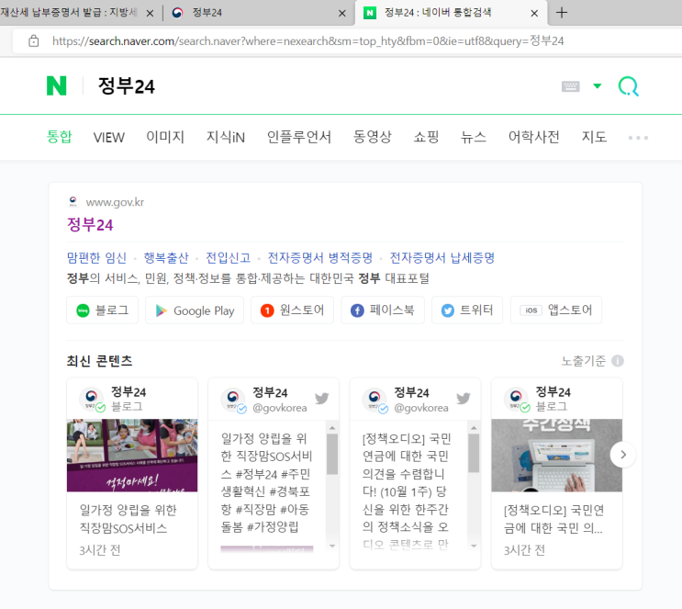Open the 지식iN tab
The width and height of the screenshot is (682, 609).
coord(225,137)
